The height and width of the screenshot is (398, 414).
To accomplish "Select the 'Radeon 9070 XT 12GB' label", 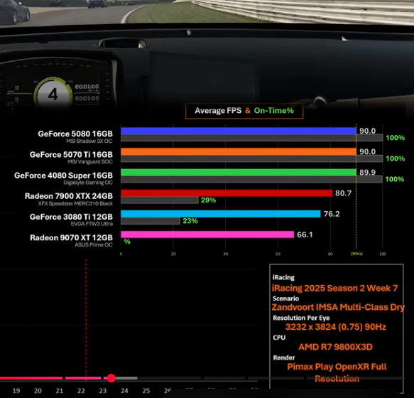I will tap(71, 238).
